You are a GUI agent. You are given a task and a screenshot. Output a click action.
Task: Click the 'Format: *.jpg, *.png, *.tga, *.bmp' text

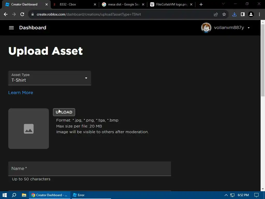87,120
